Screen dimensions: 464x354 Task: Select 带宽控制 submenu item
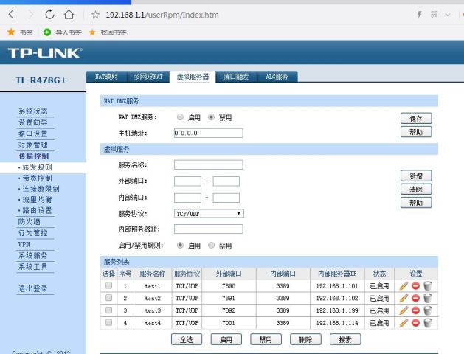tap(38, 178)
